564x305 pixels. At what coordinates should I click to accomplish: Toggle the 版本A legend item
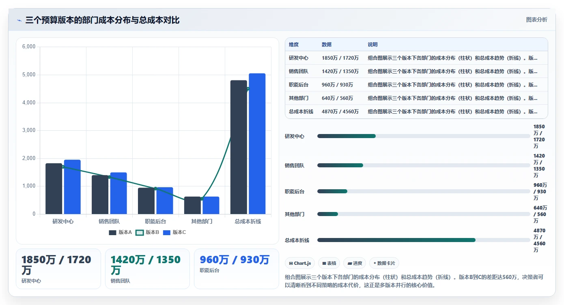click(120, 232)
